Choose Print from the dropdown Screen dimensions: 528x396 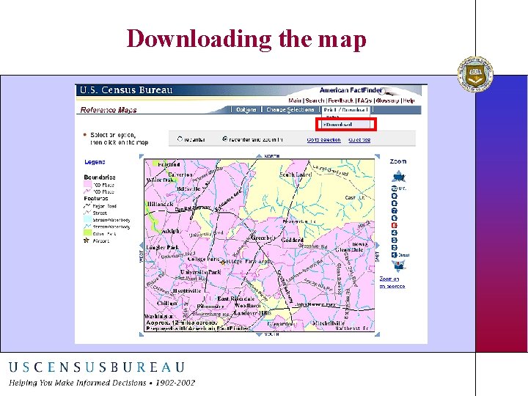tap(333, 117)
